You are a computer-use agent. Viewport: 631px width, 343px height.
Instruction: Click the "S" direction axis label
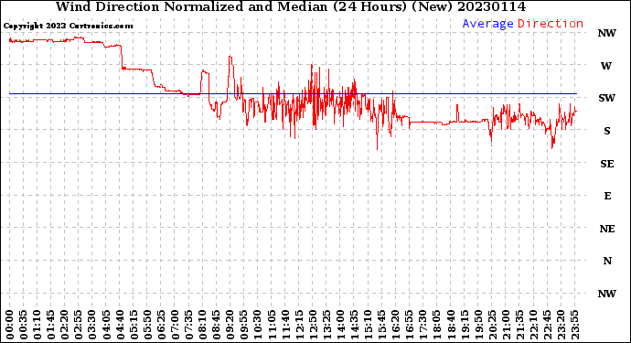pos(607,131)
